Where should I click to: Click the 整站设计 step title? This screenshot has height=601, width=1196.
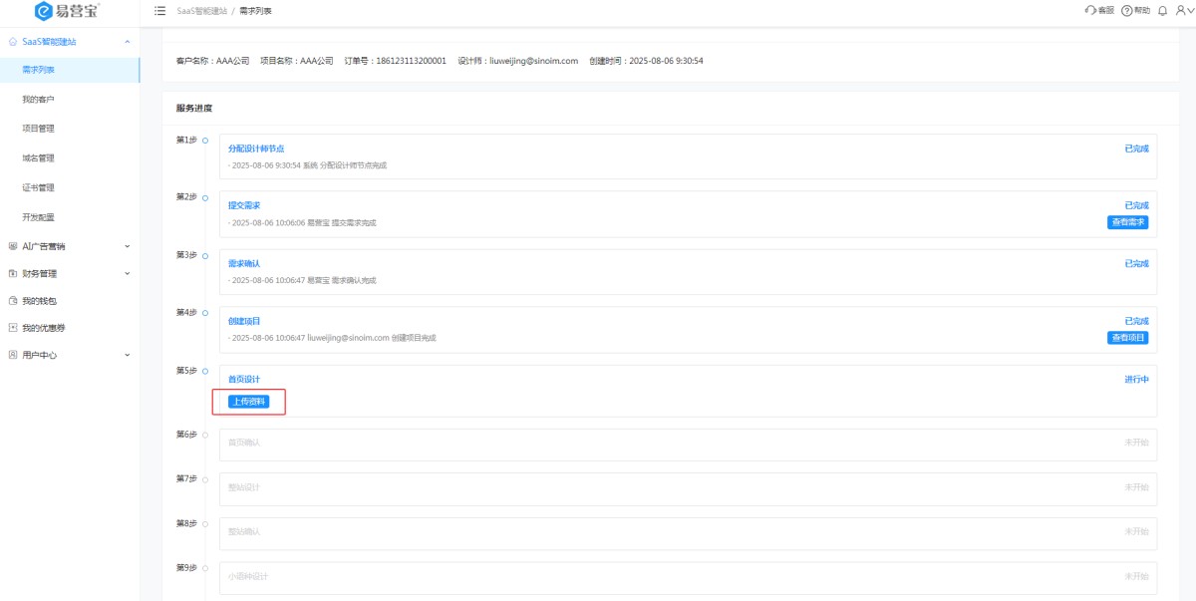[x=244, y=487]
